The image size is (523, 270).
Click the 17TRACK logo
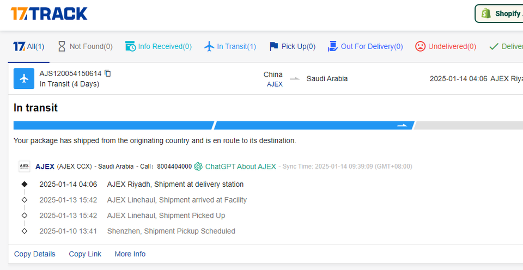pyautogui.click(x=49, y=14)
